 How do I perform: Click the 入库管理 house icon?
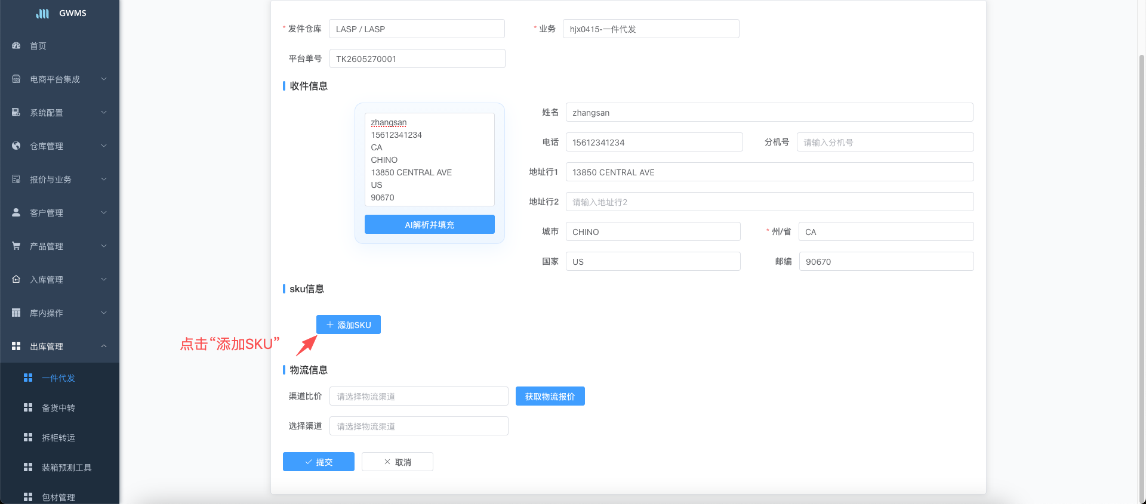(x=16, y=279)
